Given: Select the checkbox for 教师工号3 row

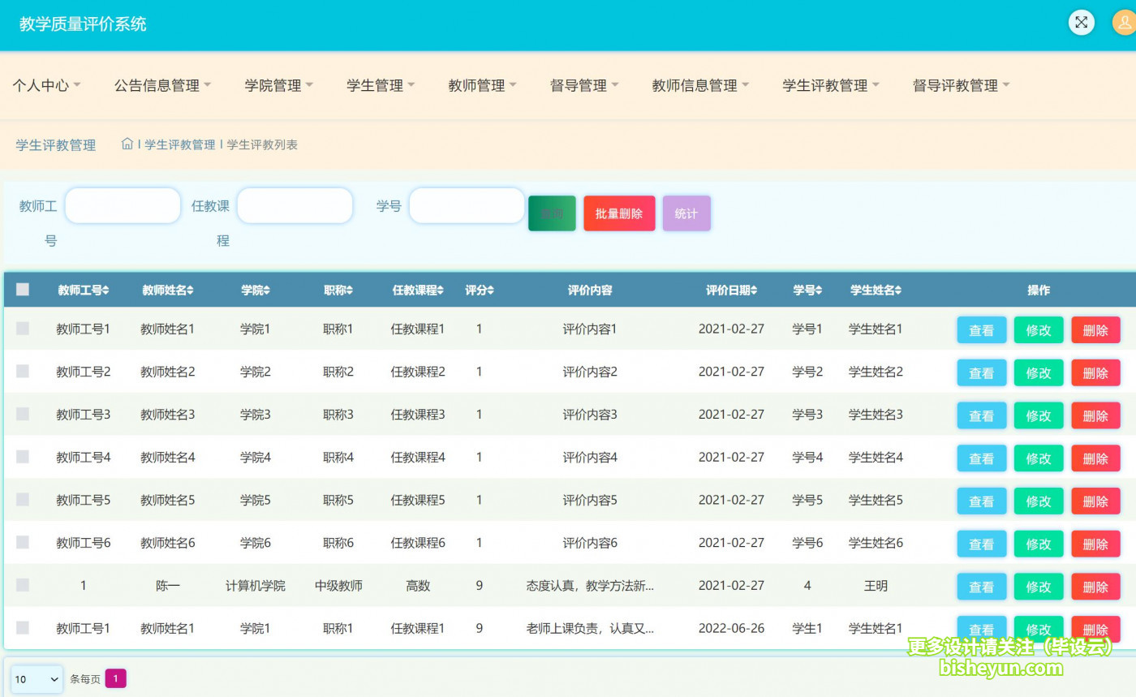Looking at the screenshot, I should tap(23, 415).
